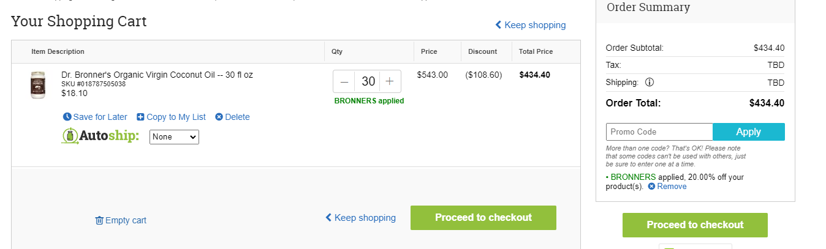Apply the promo code
This screenshot has height=249, width=826.
[749, 132]
